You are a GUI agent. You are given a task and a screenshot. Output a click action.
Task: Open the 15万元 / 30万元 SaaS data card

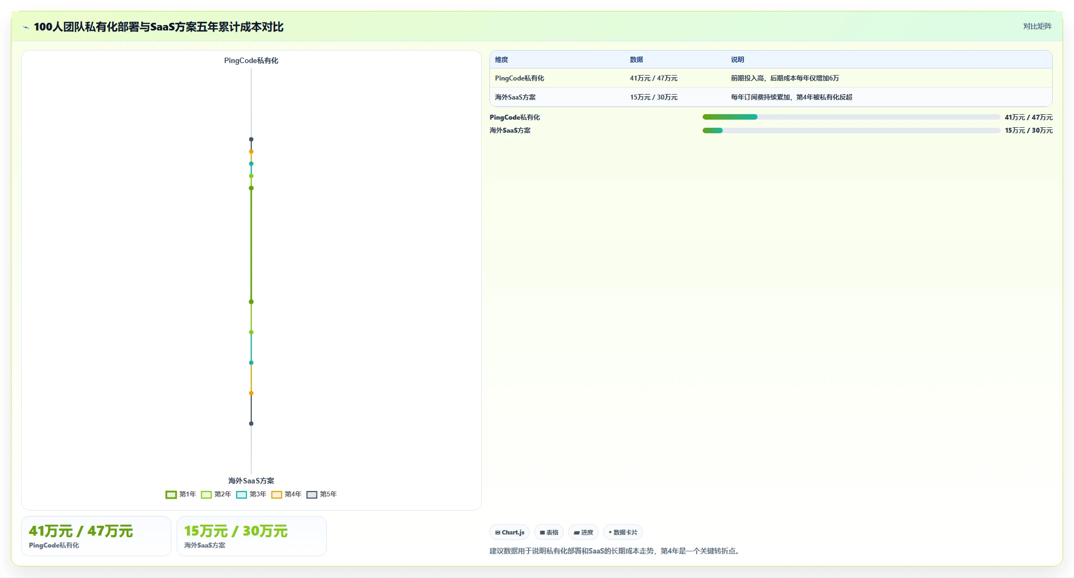[252, 536]
